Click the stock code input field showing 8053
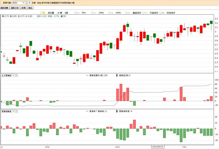The image size is (219, 149). (x=17, y=2)
